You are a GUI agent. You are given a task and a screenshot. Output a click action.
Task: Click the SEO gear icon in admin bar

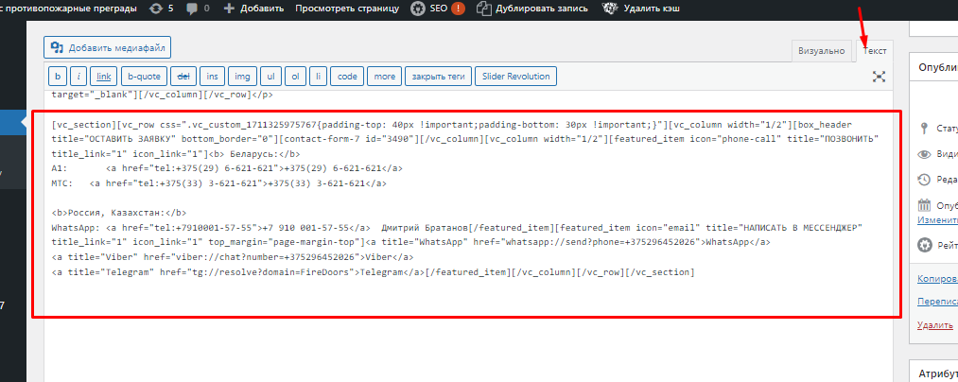pos(417,9)
